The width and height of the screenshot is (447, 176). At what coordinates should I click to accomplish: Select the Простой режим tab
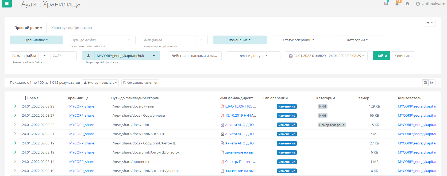pos(28,28)
